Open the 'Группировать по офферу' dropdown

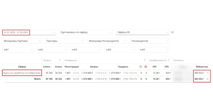85,33
